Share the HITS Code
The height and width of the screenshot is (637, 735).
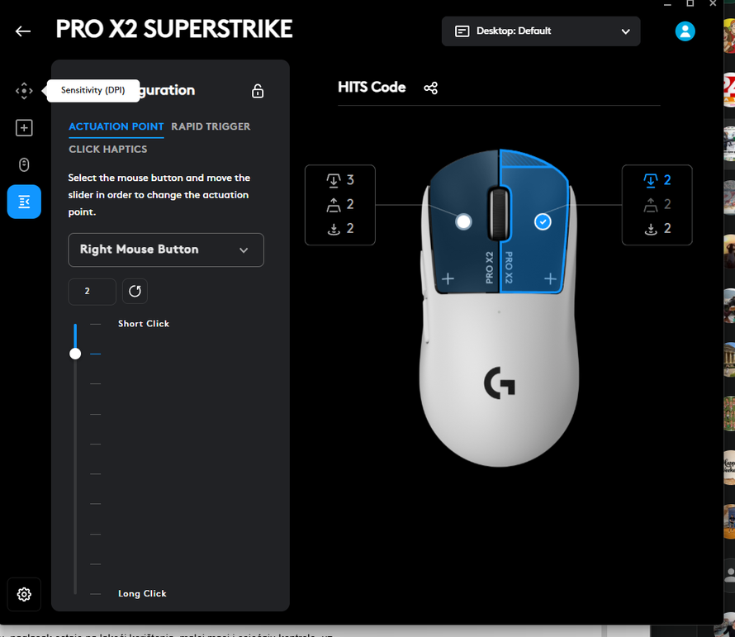pyautogui.click(x=430, y=88)
